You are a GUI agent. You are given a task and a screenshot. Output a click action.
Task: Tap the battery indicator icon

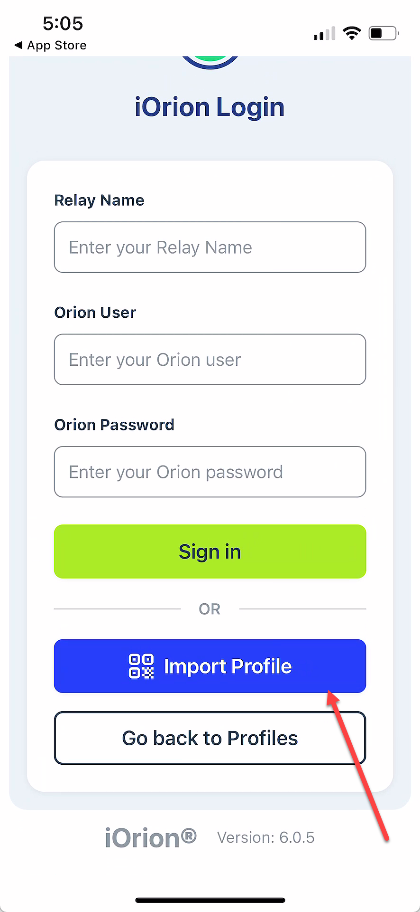pos(383,33)
